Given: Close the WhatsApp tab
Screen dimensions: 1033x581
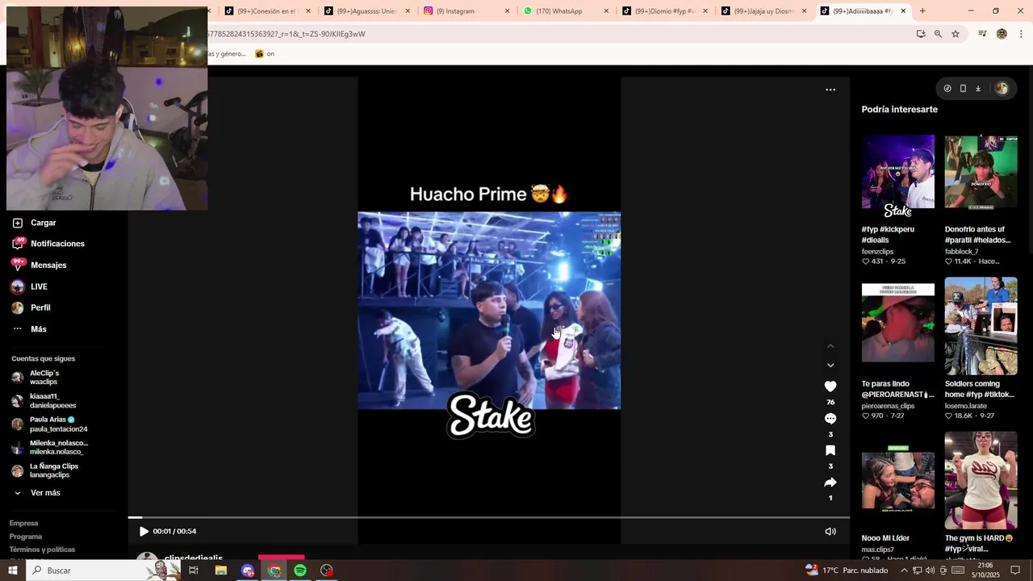Looking at the screenshot, I should pos(606,11).
